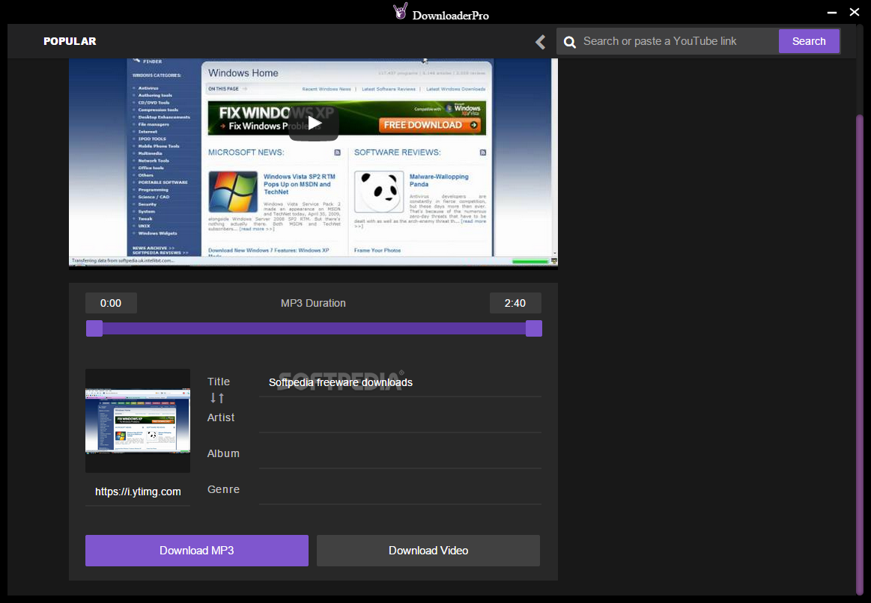Grab the right duration slider handle
Image resolution: width=871 pixels, height=603 pixels.
point(534,328)
